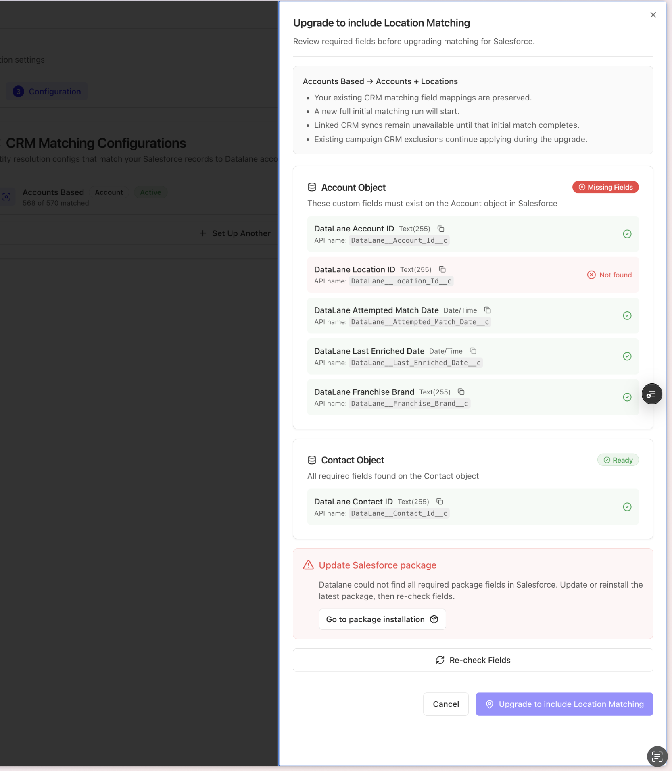This screenshot has width=672, height=771.
Task: Switch to the Configuration step tab
Action: click(x=47, y=92)
